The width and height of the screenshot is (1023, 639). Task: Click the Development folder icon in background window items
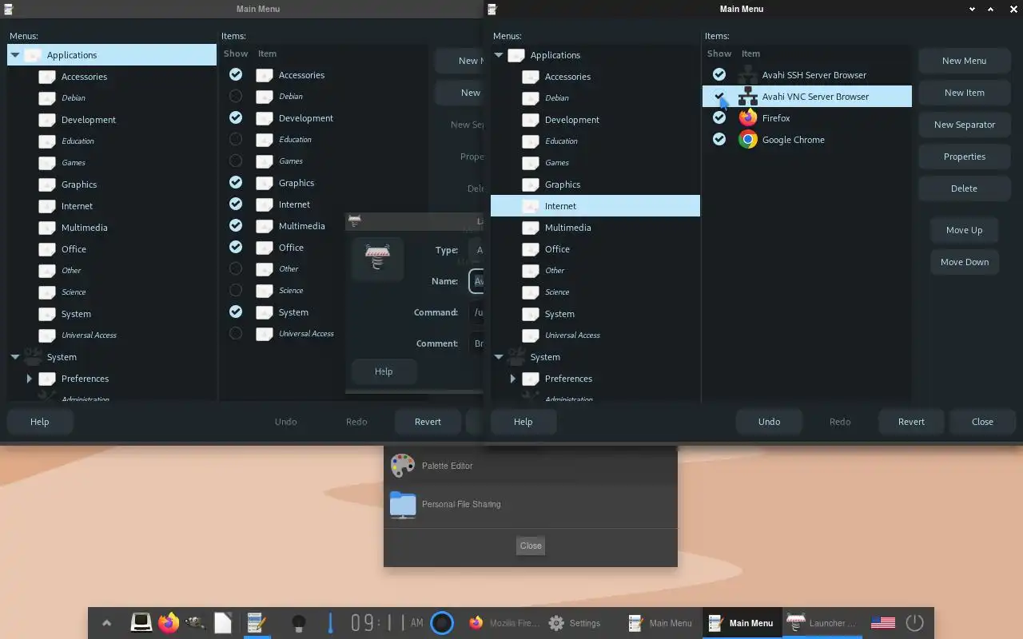click(x=265, y=118)
